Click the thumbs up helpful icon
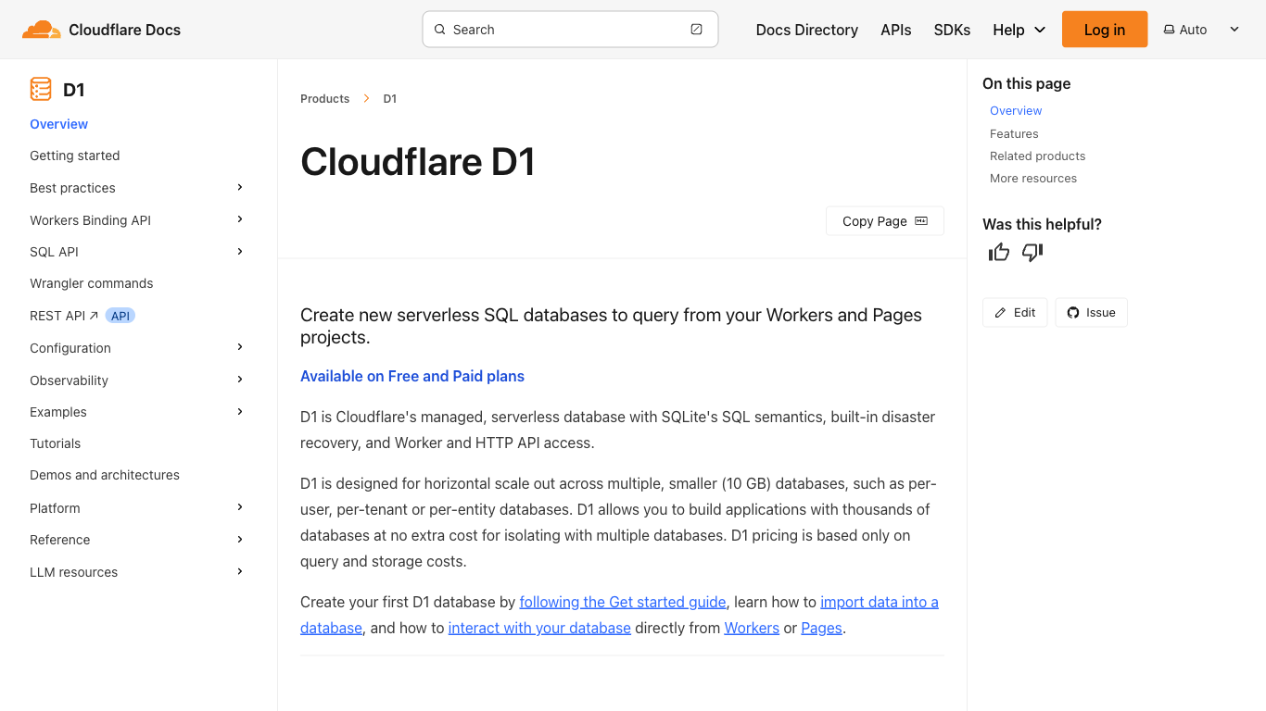 pyautogui.click(x=999, y=252)
